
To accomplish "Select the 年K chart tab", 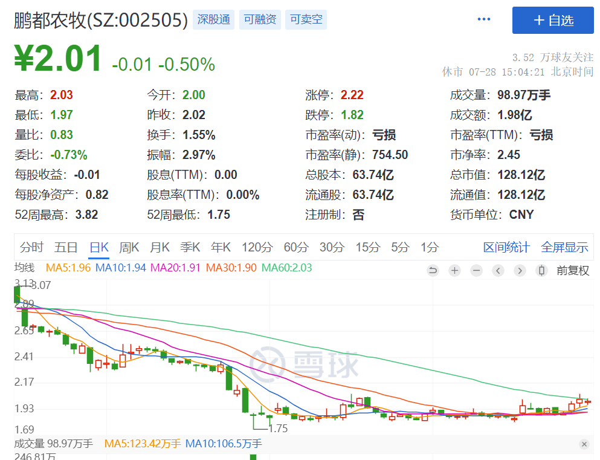I will [221, 247].
